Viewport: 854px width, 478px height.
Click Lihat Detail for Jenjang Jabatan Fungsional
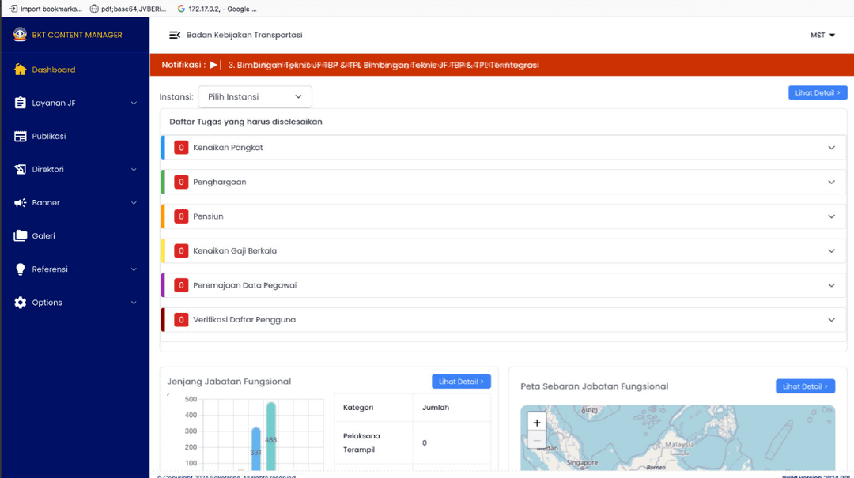point(461,382)
